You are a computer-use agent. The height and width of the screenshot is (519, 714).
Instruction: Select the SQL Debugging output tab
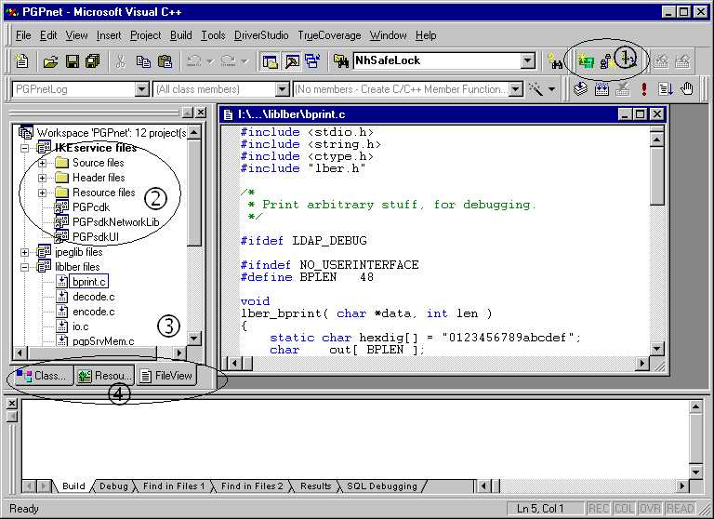382,486
